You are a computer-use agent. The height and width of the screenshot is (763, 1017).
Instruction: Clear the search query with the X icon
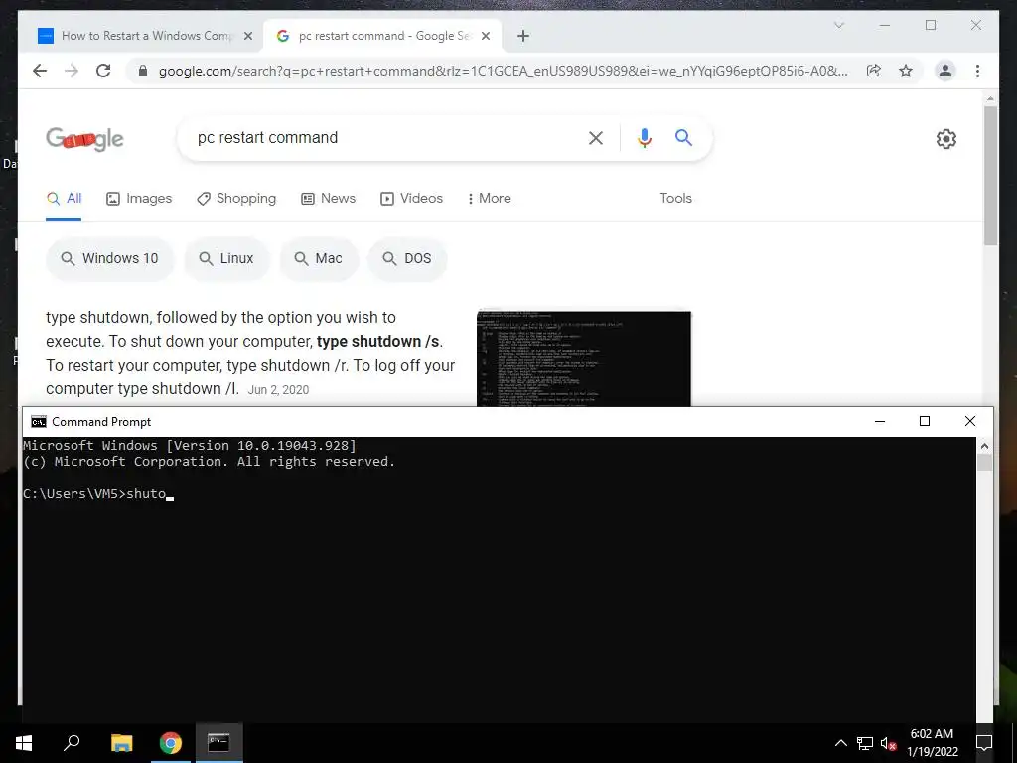tap(596, 137)
